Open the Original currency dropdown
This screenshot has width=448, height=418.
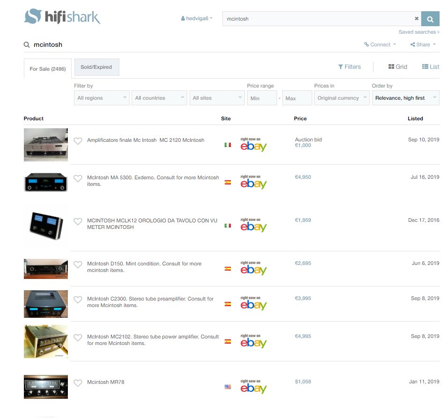[342, 98]
